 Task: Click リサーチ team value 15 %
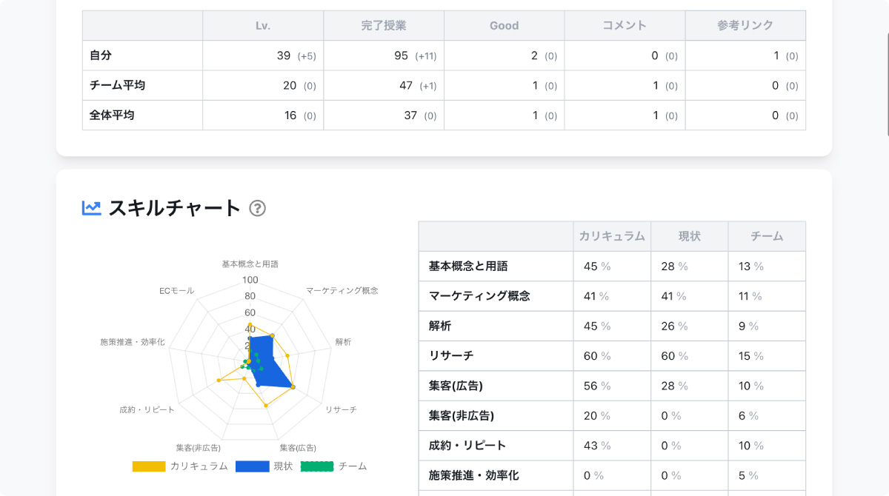click(751, 356)
